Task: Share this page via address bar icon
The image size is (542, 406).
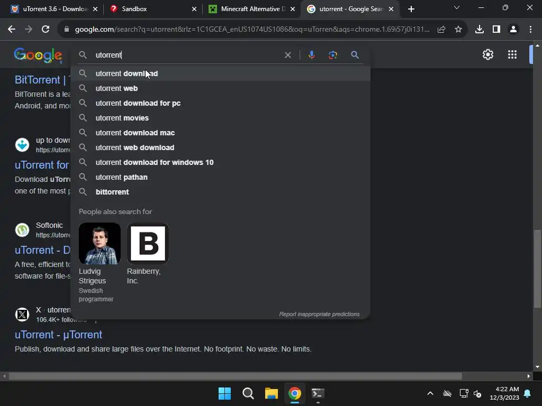Action: (441, 30)
